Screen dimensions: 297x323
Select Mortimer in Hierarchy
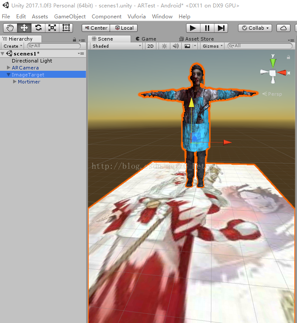29,82
